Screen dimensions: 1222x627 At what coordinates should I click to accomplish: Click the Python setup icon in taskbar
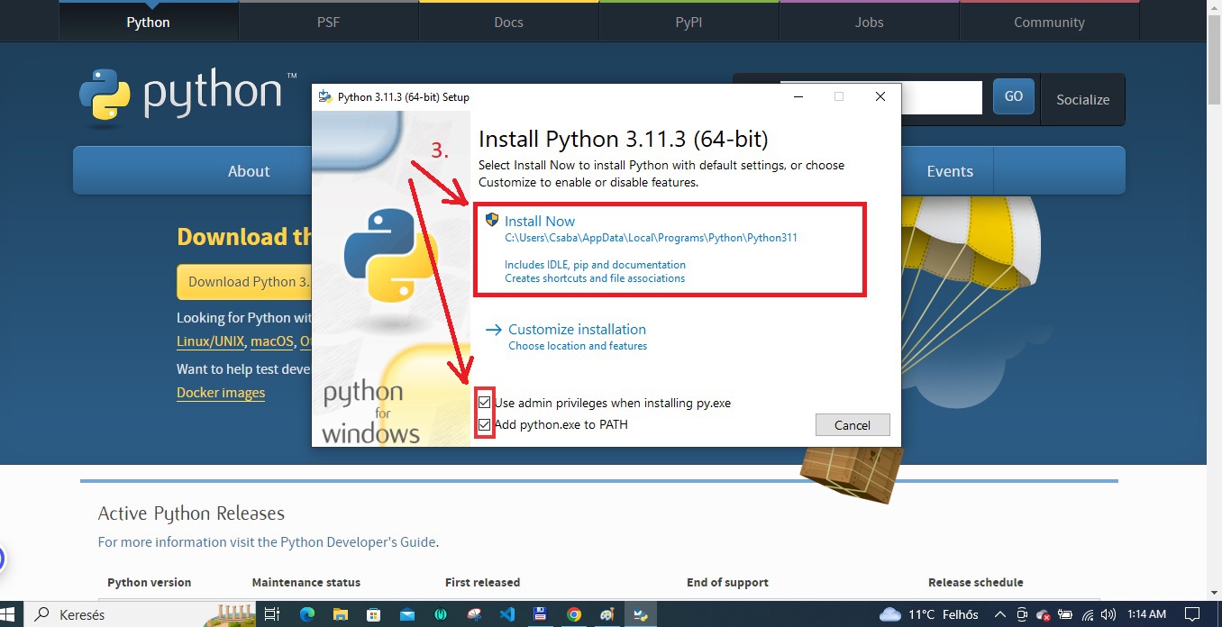pyautogui.click(x=641, y=614)
